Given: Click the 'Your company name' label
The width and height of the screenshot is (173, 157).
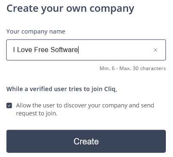Looking at the screenshot, I should pyautogui.click(x=36, y=31).
